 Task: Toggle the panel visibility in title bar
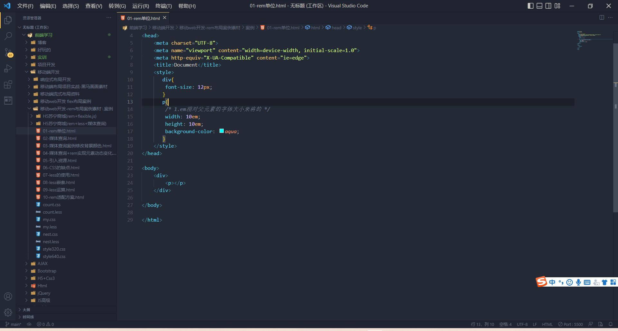pyautogui.click(x=539, y=6)
